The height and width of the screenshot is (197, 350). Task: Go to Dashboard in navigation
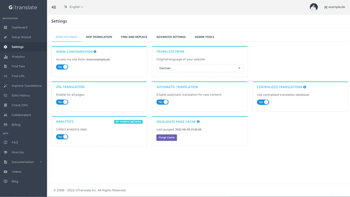pyautogui.click(x=19, y=27)
